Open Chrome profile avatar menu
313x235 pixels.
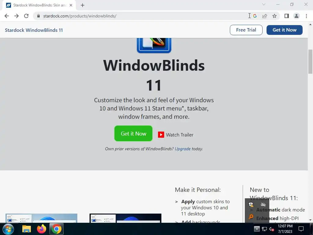296,16
